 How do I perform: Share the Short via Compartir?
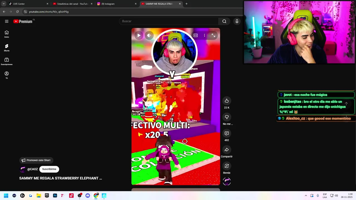pos(227,150)
